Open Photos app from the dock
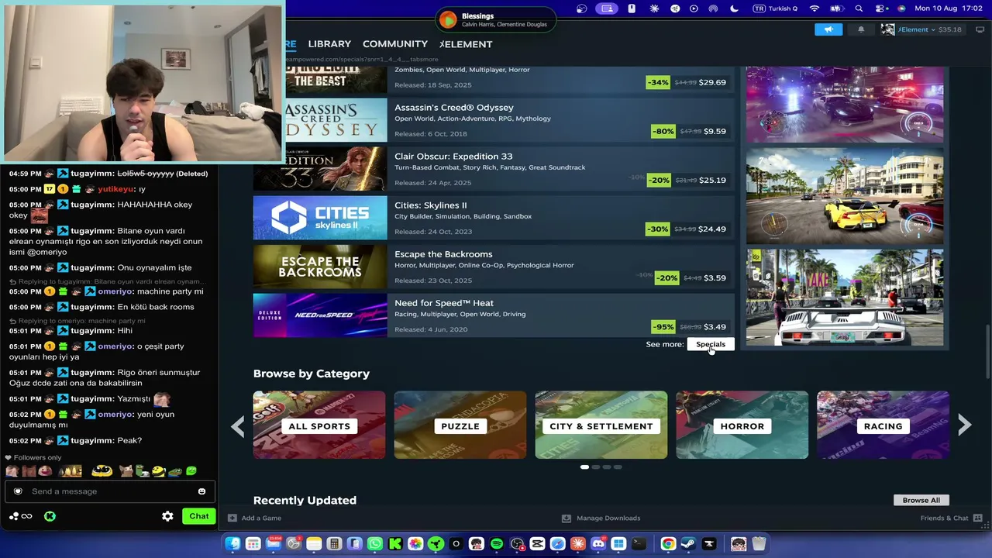 [415, 544]
